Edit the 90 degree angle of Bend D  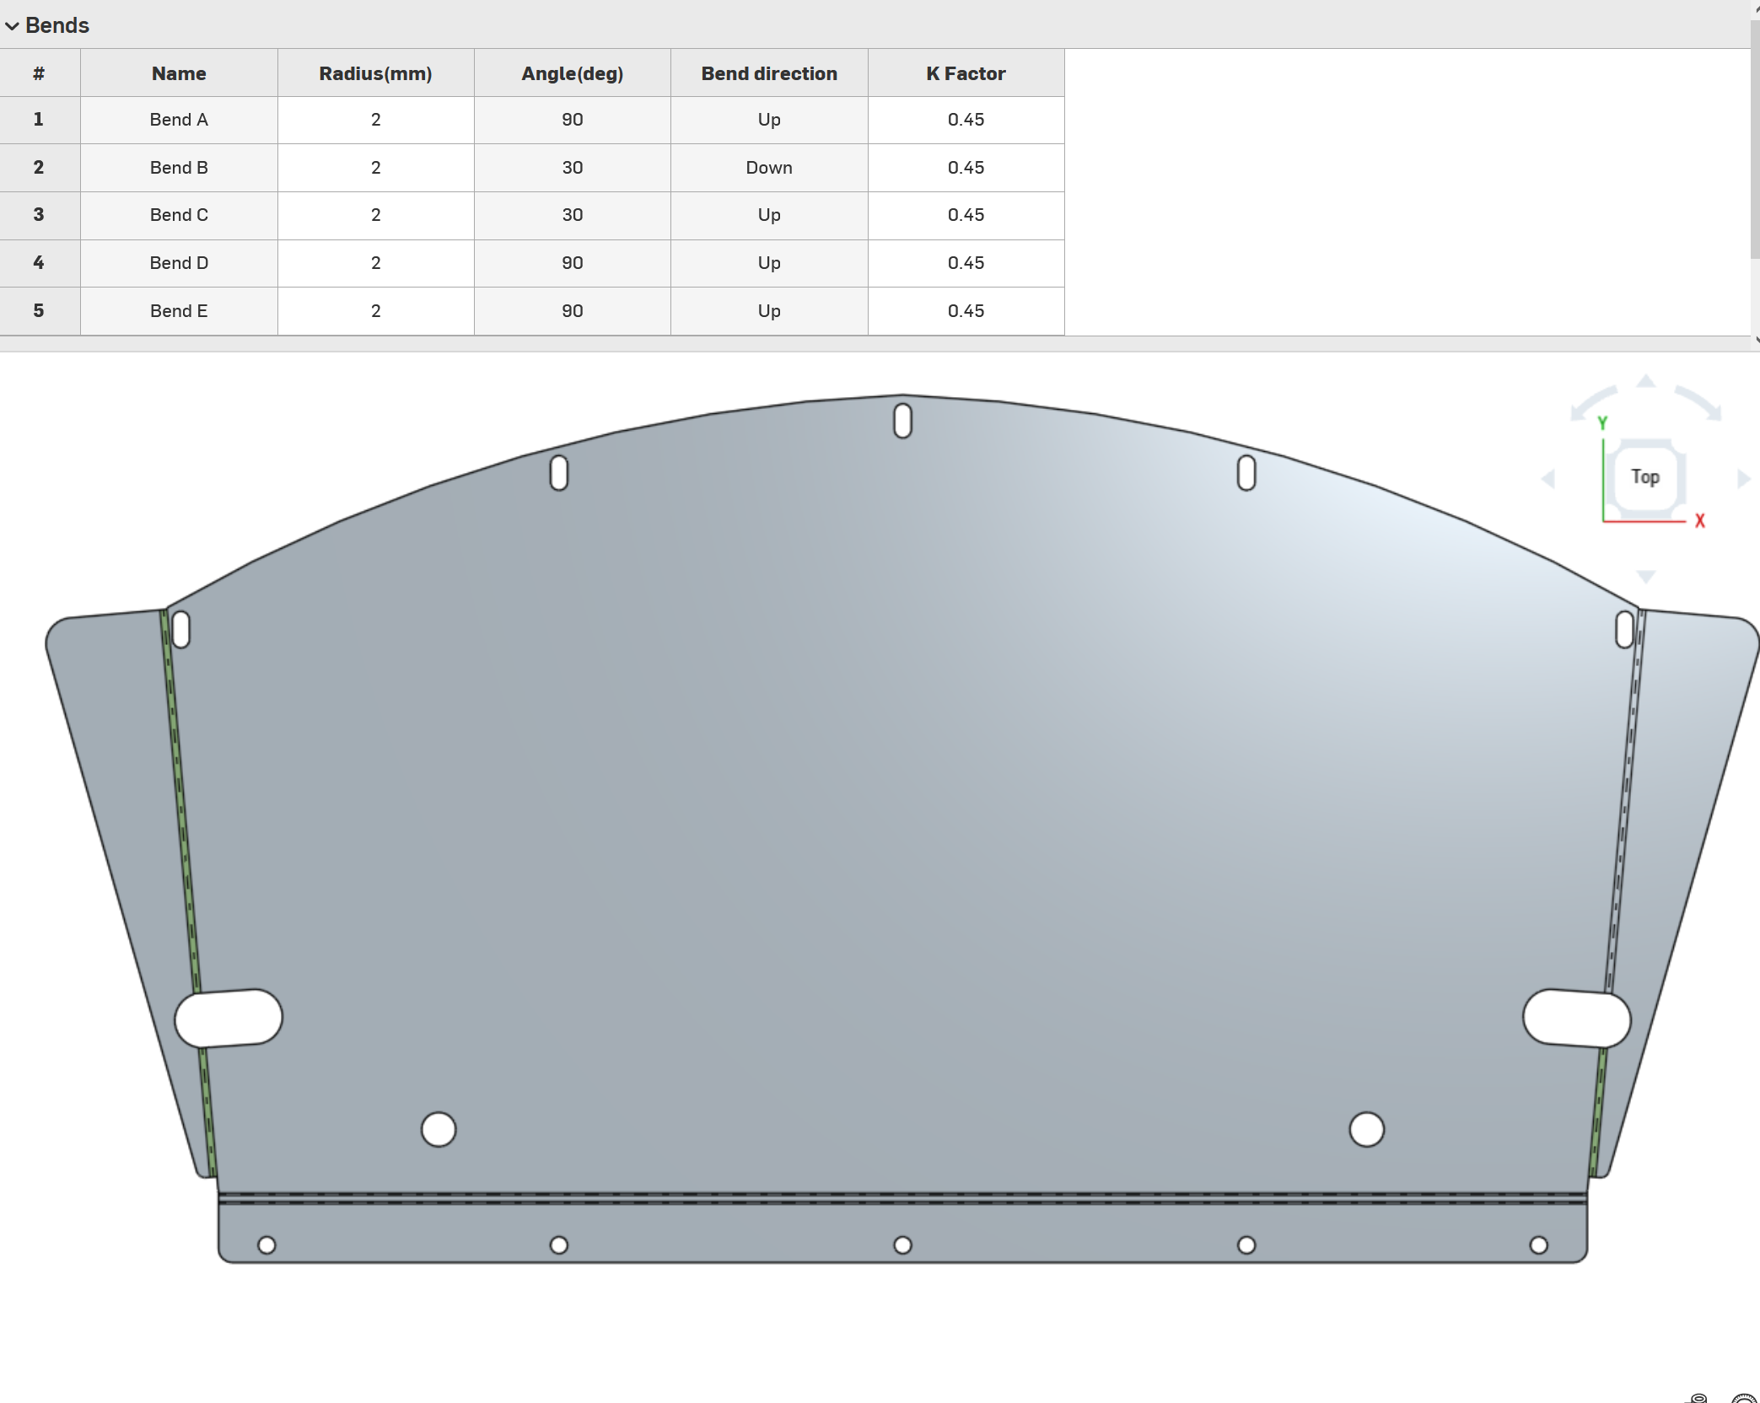(573, 263)
